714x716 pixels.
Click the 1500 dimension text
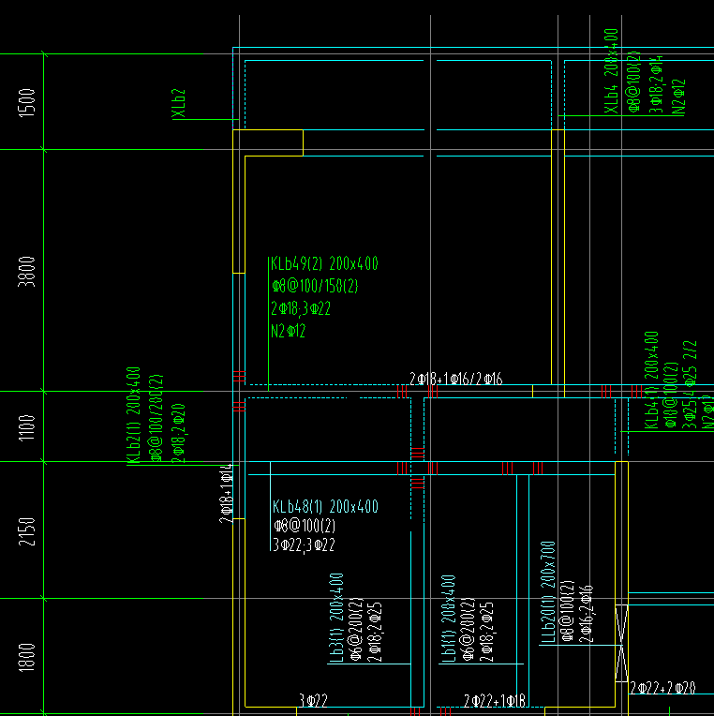(x=26, y=103)
